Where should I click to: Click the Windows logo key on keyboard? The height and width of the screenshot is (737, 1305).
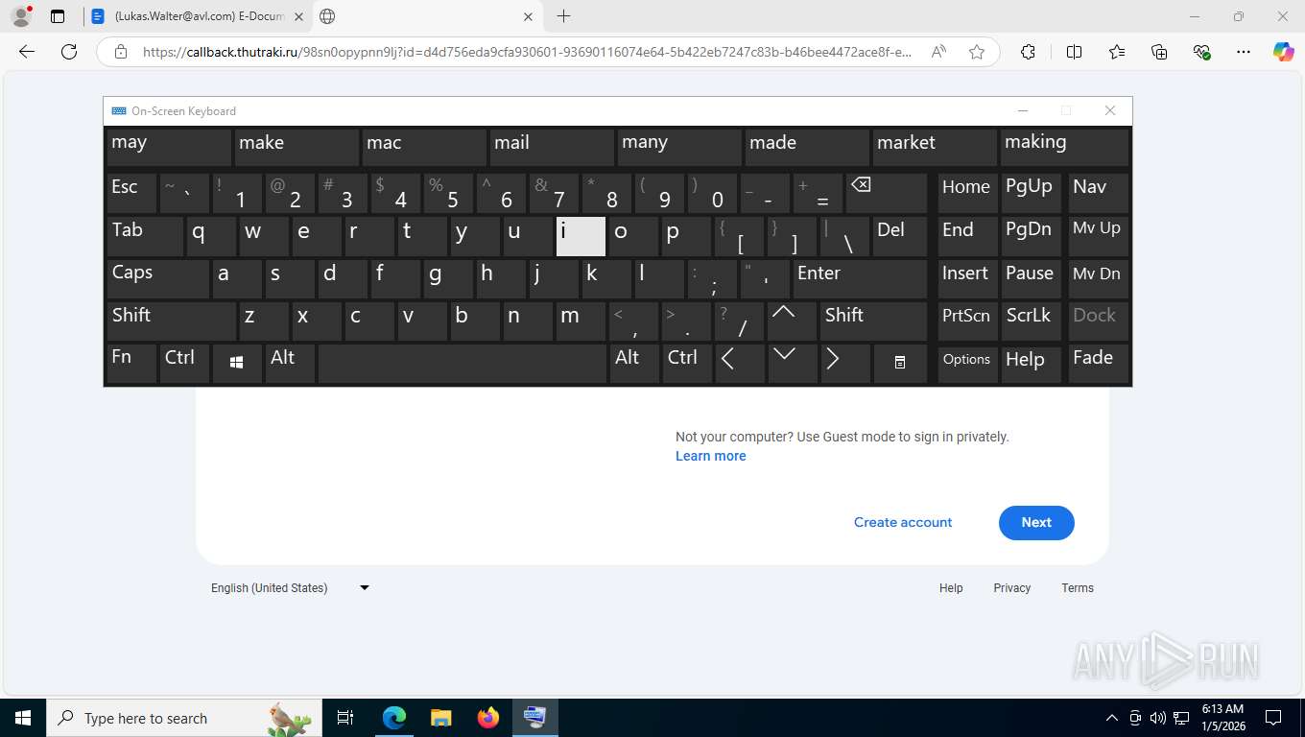[237, 363]
